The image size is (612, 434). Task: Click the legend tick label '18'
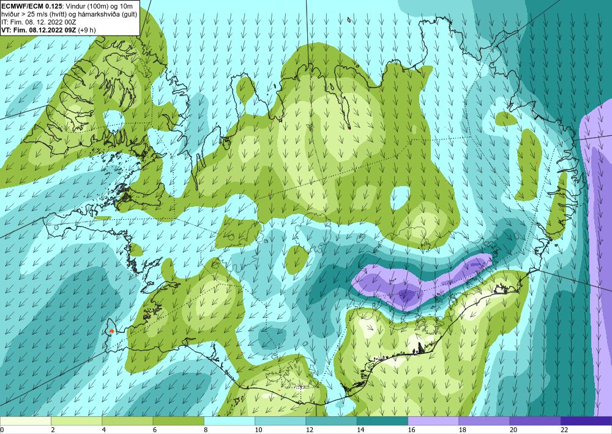coord(464,430)
